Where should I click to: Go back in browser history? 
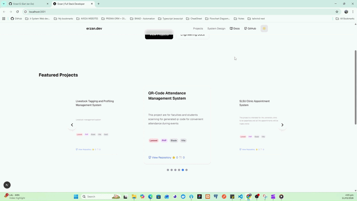click(x=4, y=12)
